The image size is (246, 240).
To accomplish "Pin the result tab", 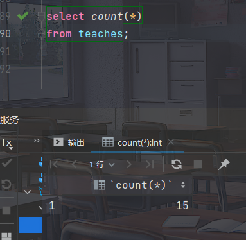I will [x=224, y=164].
